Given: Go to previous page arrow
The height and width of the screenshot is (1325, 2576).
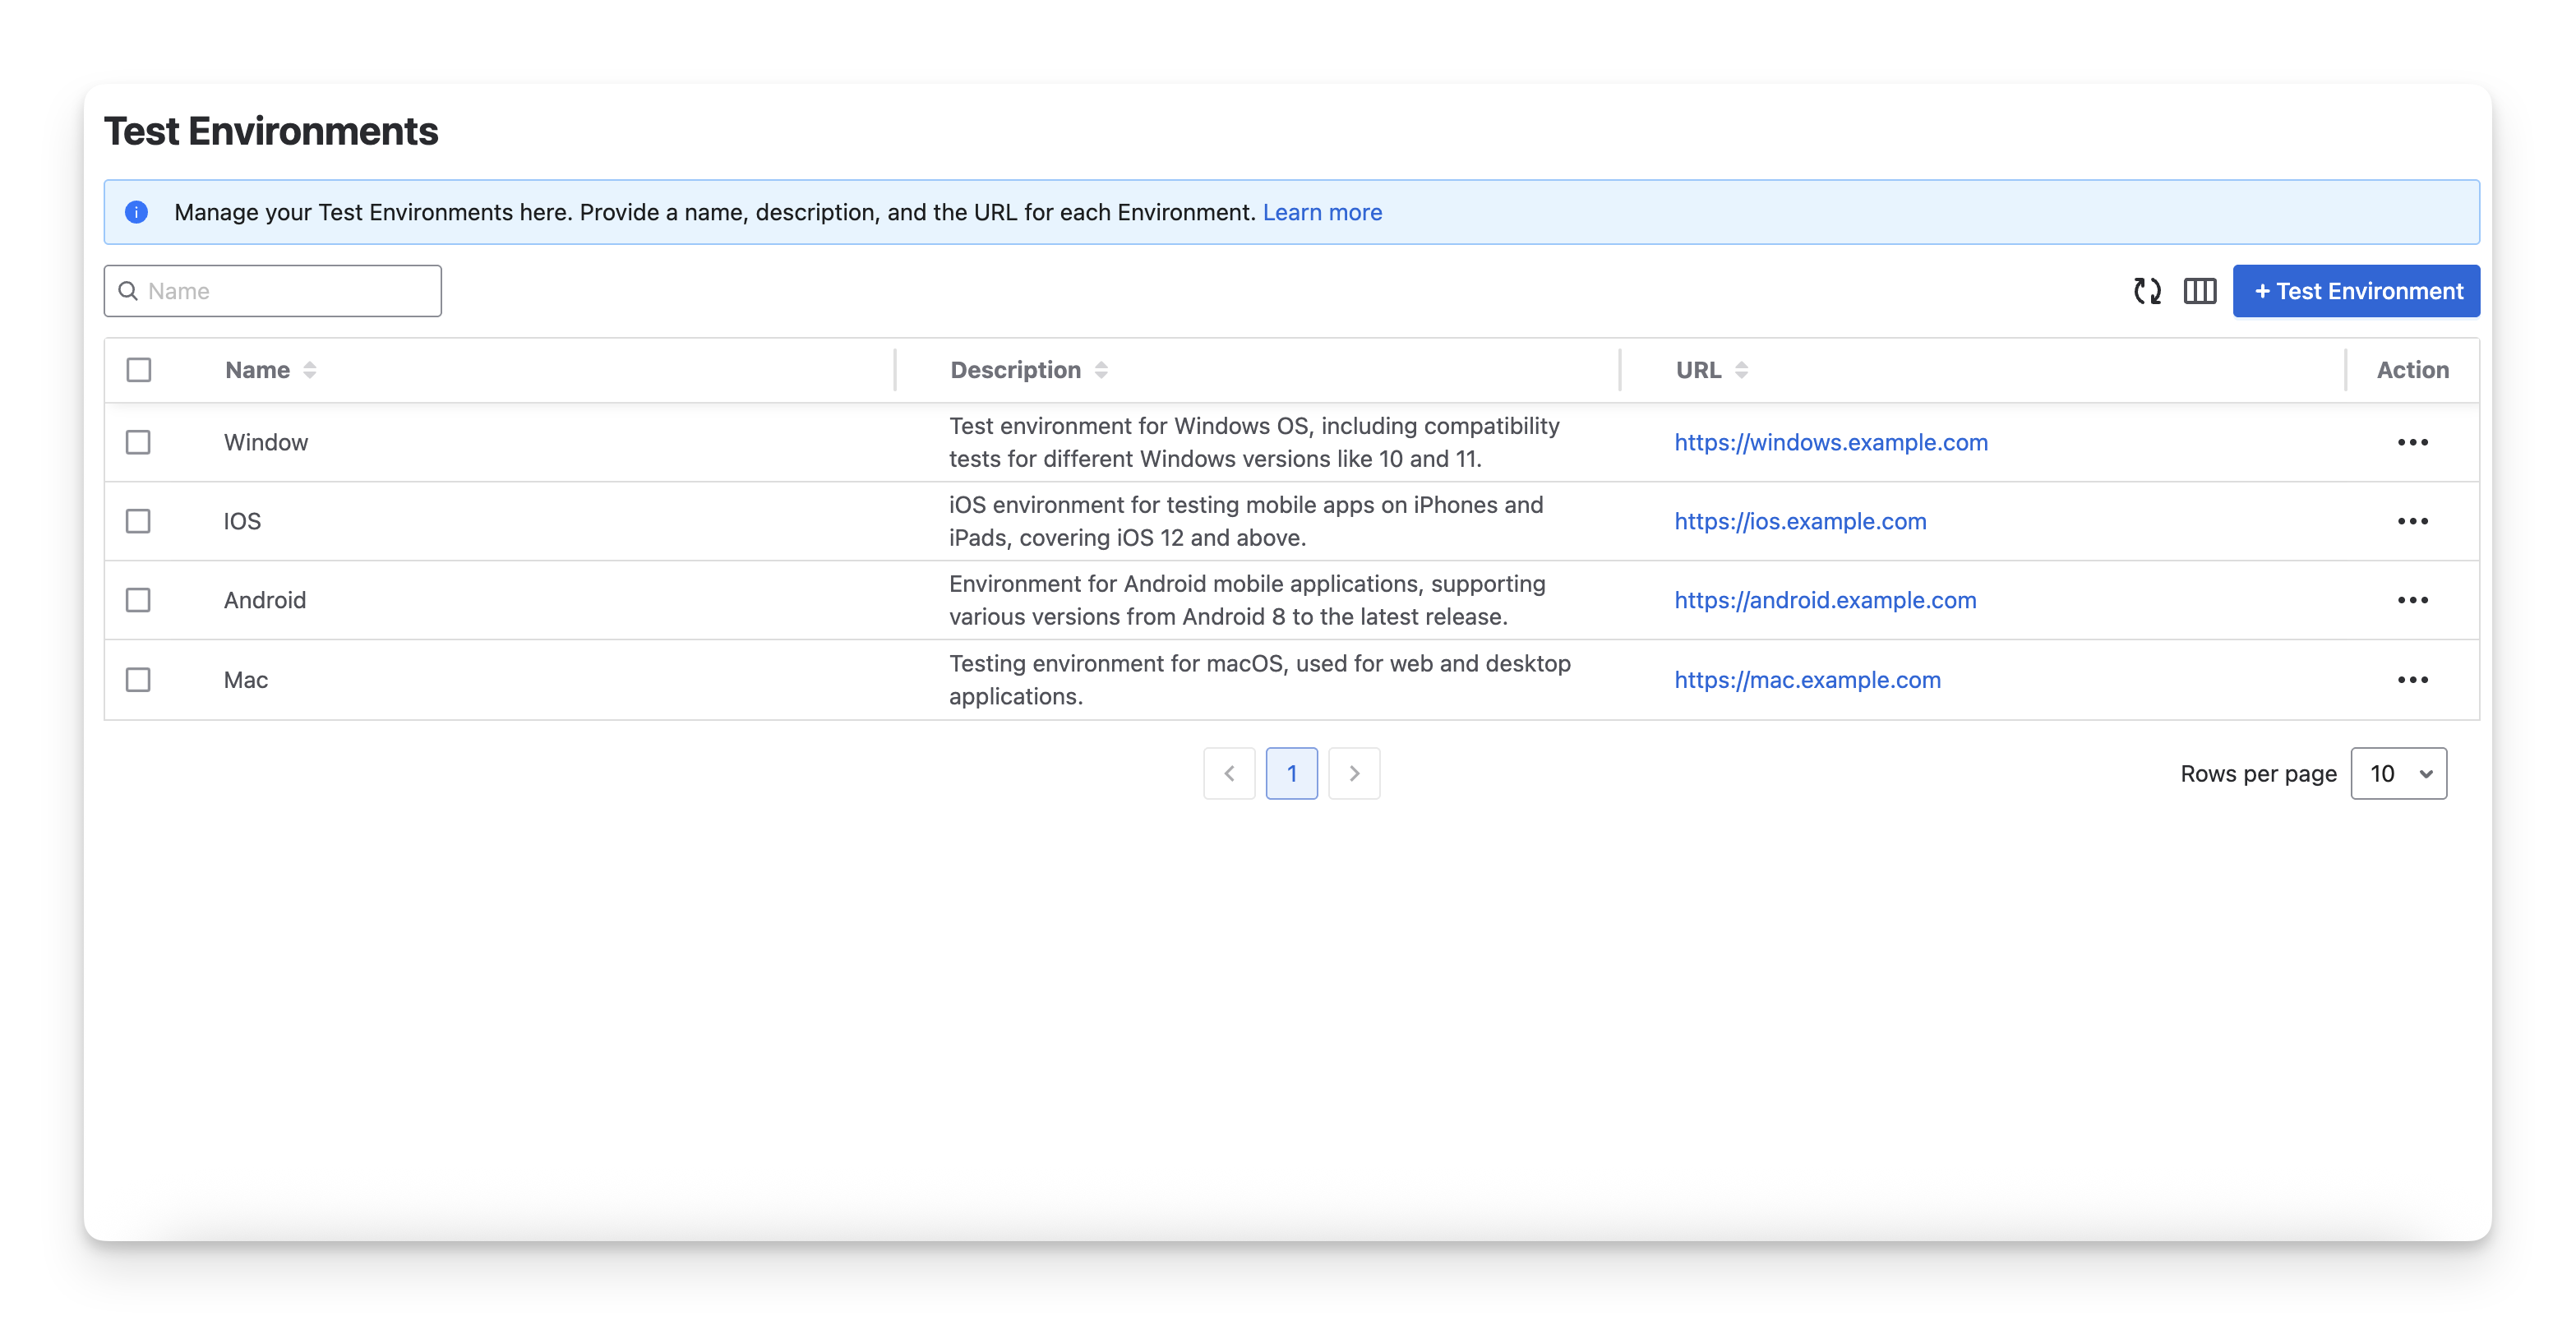Looking at the screenshot, I should 1229,773.
